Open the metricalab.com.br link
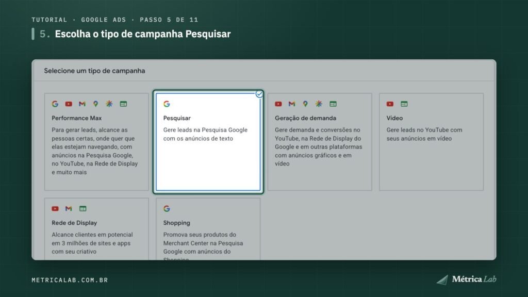Viewport: 528px width, 297px height. pyautogui.click(x=70, y=280)
